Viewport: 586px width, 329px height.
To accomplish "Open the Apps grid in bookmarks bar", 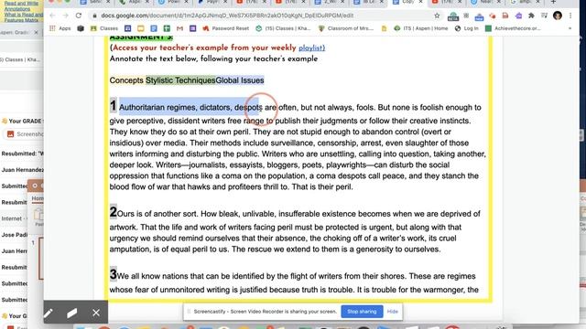I will 60,28.
